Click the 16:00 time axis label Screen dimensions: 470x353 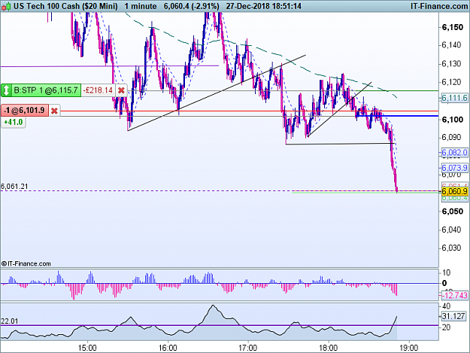pos(168,348)
